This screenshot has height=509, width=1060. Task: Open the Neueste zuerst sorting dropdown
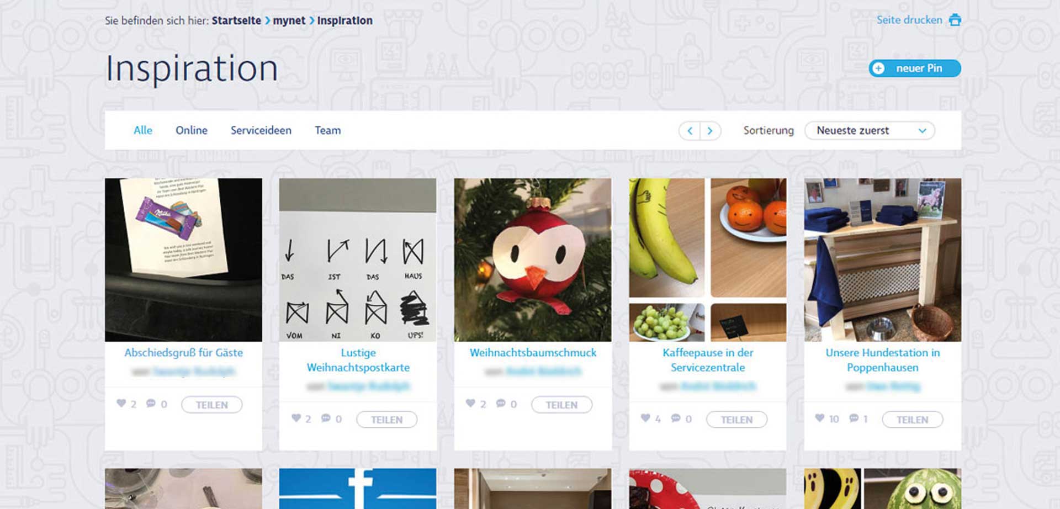point(870,131)
